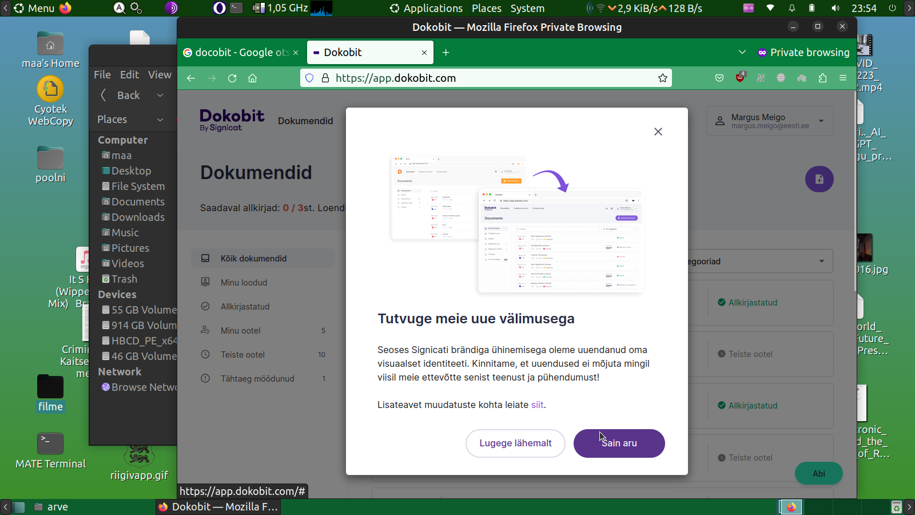Open Cyotek WebCopy desktop icon
The image size is (915, 515).
click(x=50, y=102)
